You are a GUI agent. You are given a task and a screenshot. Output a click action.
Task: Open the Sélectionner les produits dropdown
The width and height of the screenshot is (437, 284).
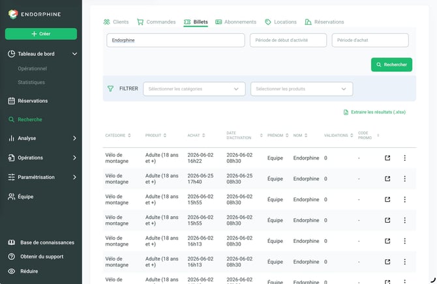click(x=301, y=89)
